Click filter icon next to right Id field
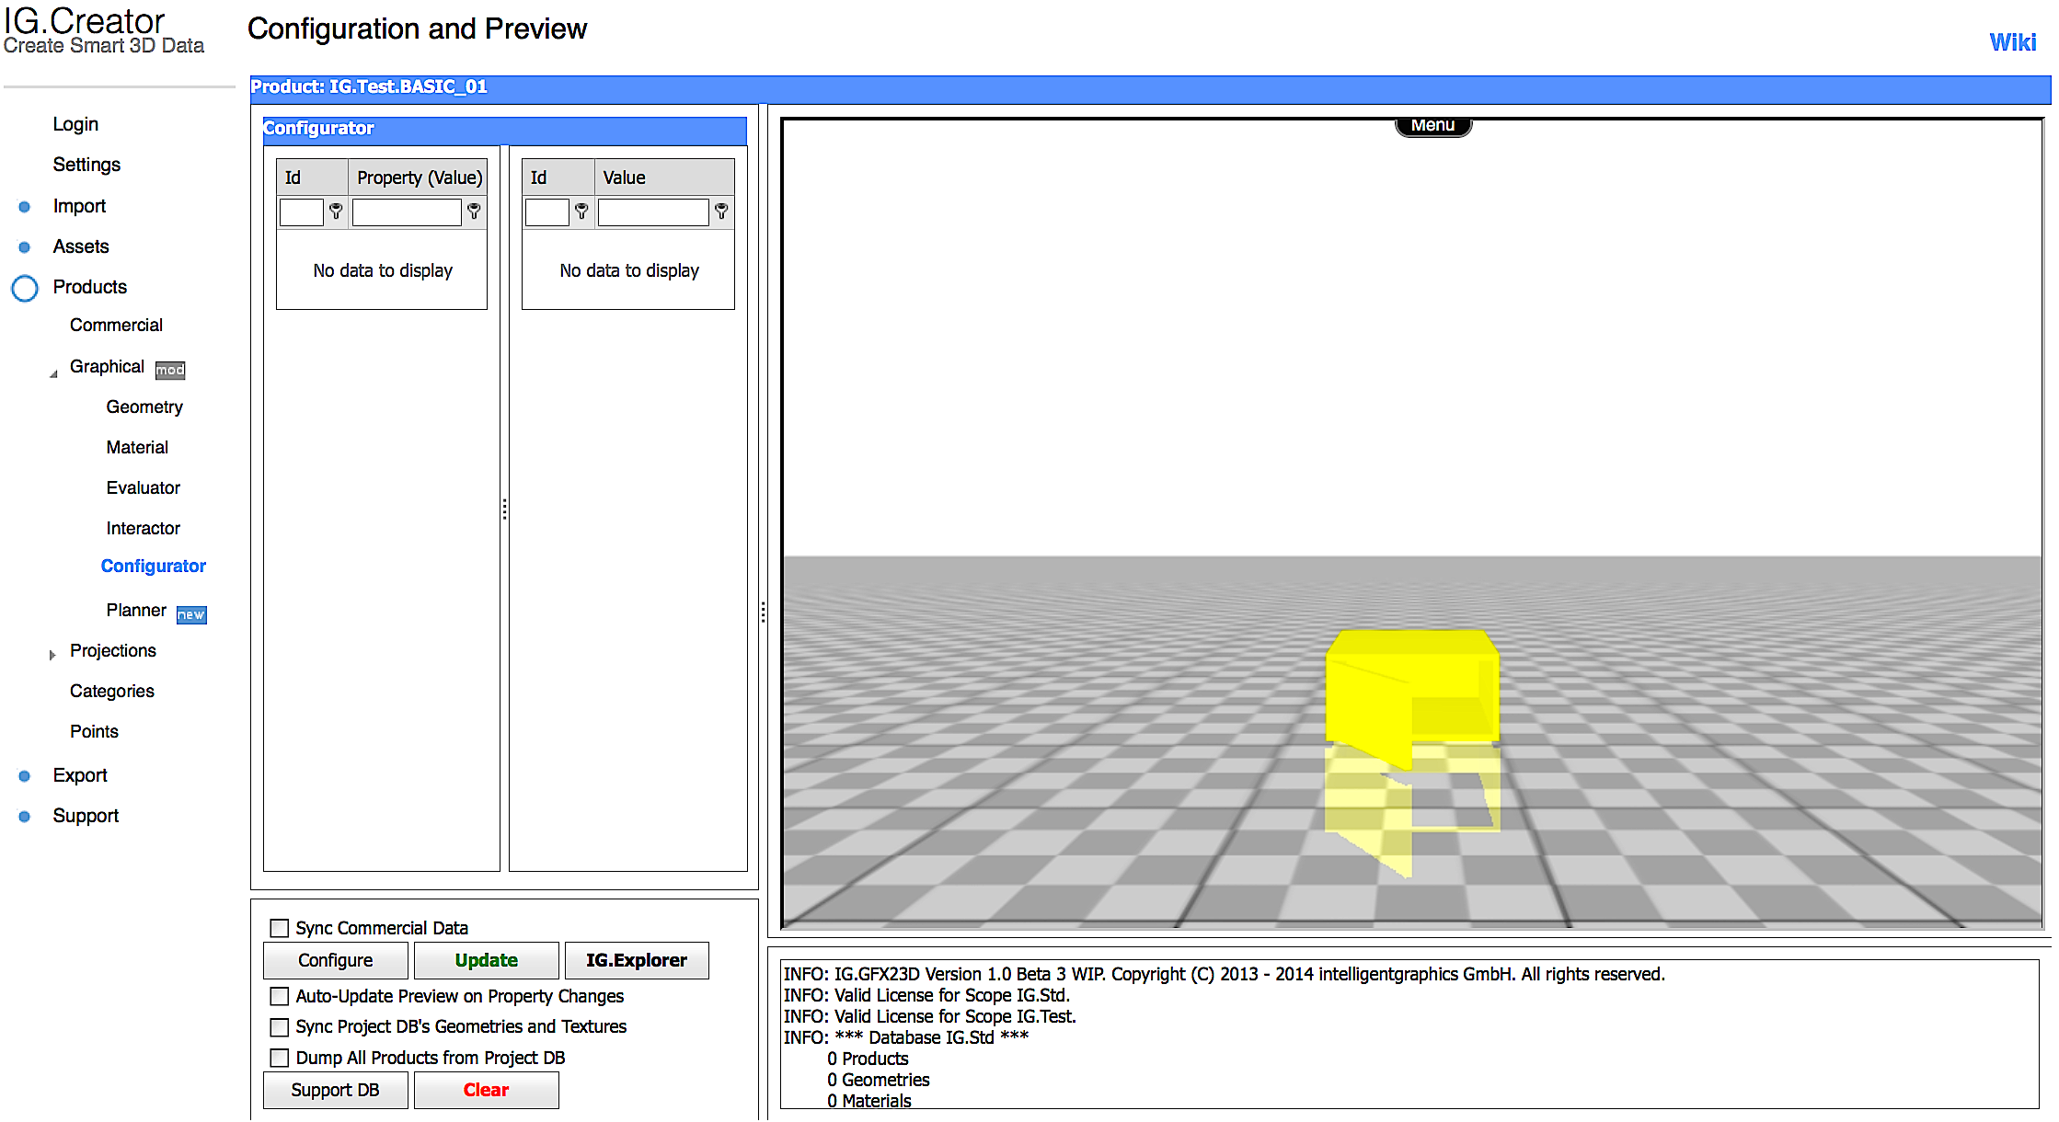This screenshot has width=2059, height=1122. [581, 212]
